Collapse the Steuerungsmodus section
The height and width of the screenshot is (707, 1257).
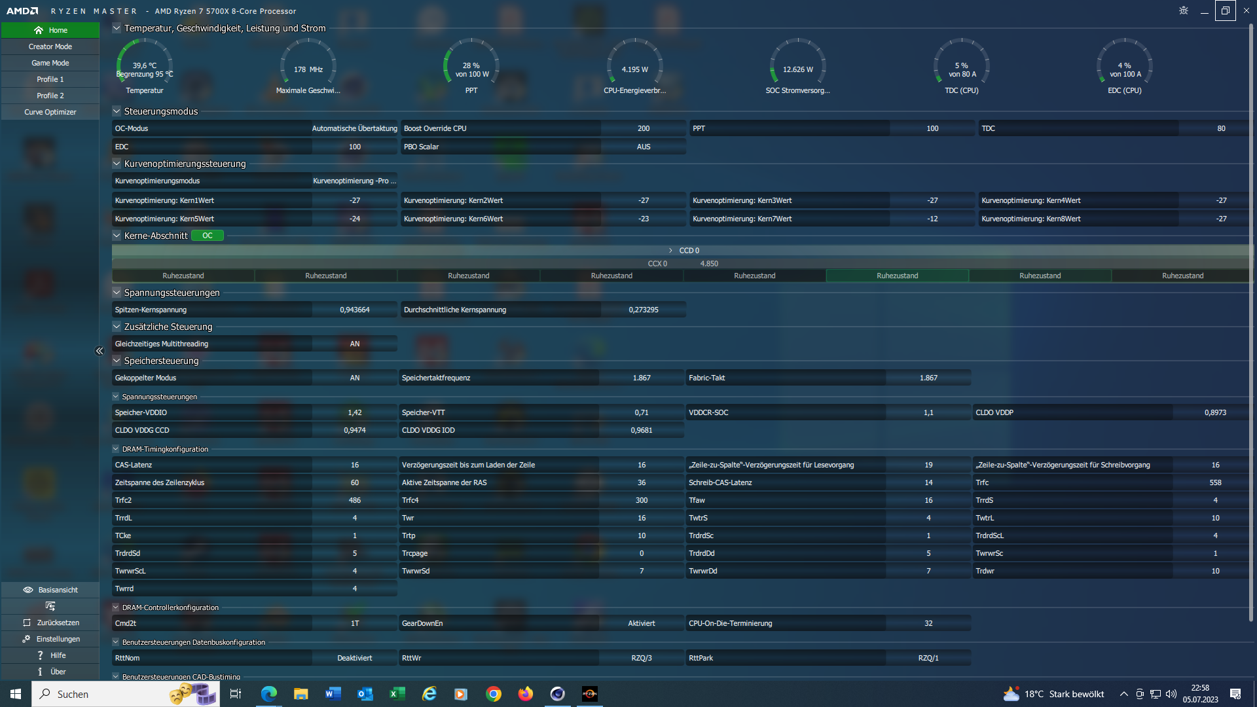[x=117, y=111]
